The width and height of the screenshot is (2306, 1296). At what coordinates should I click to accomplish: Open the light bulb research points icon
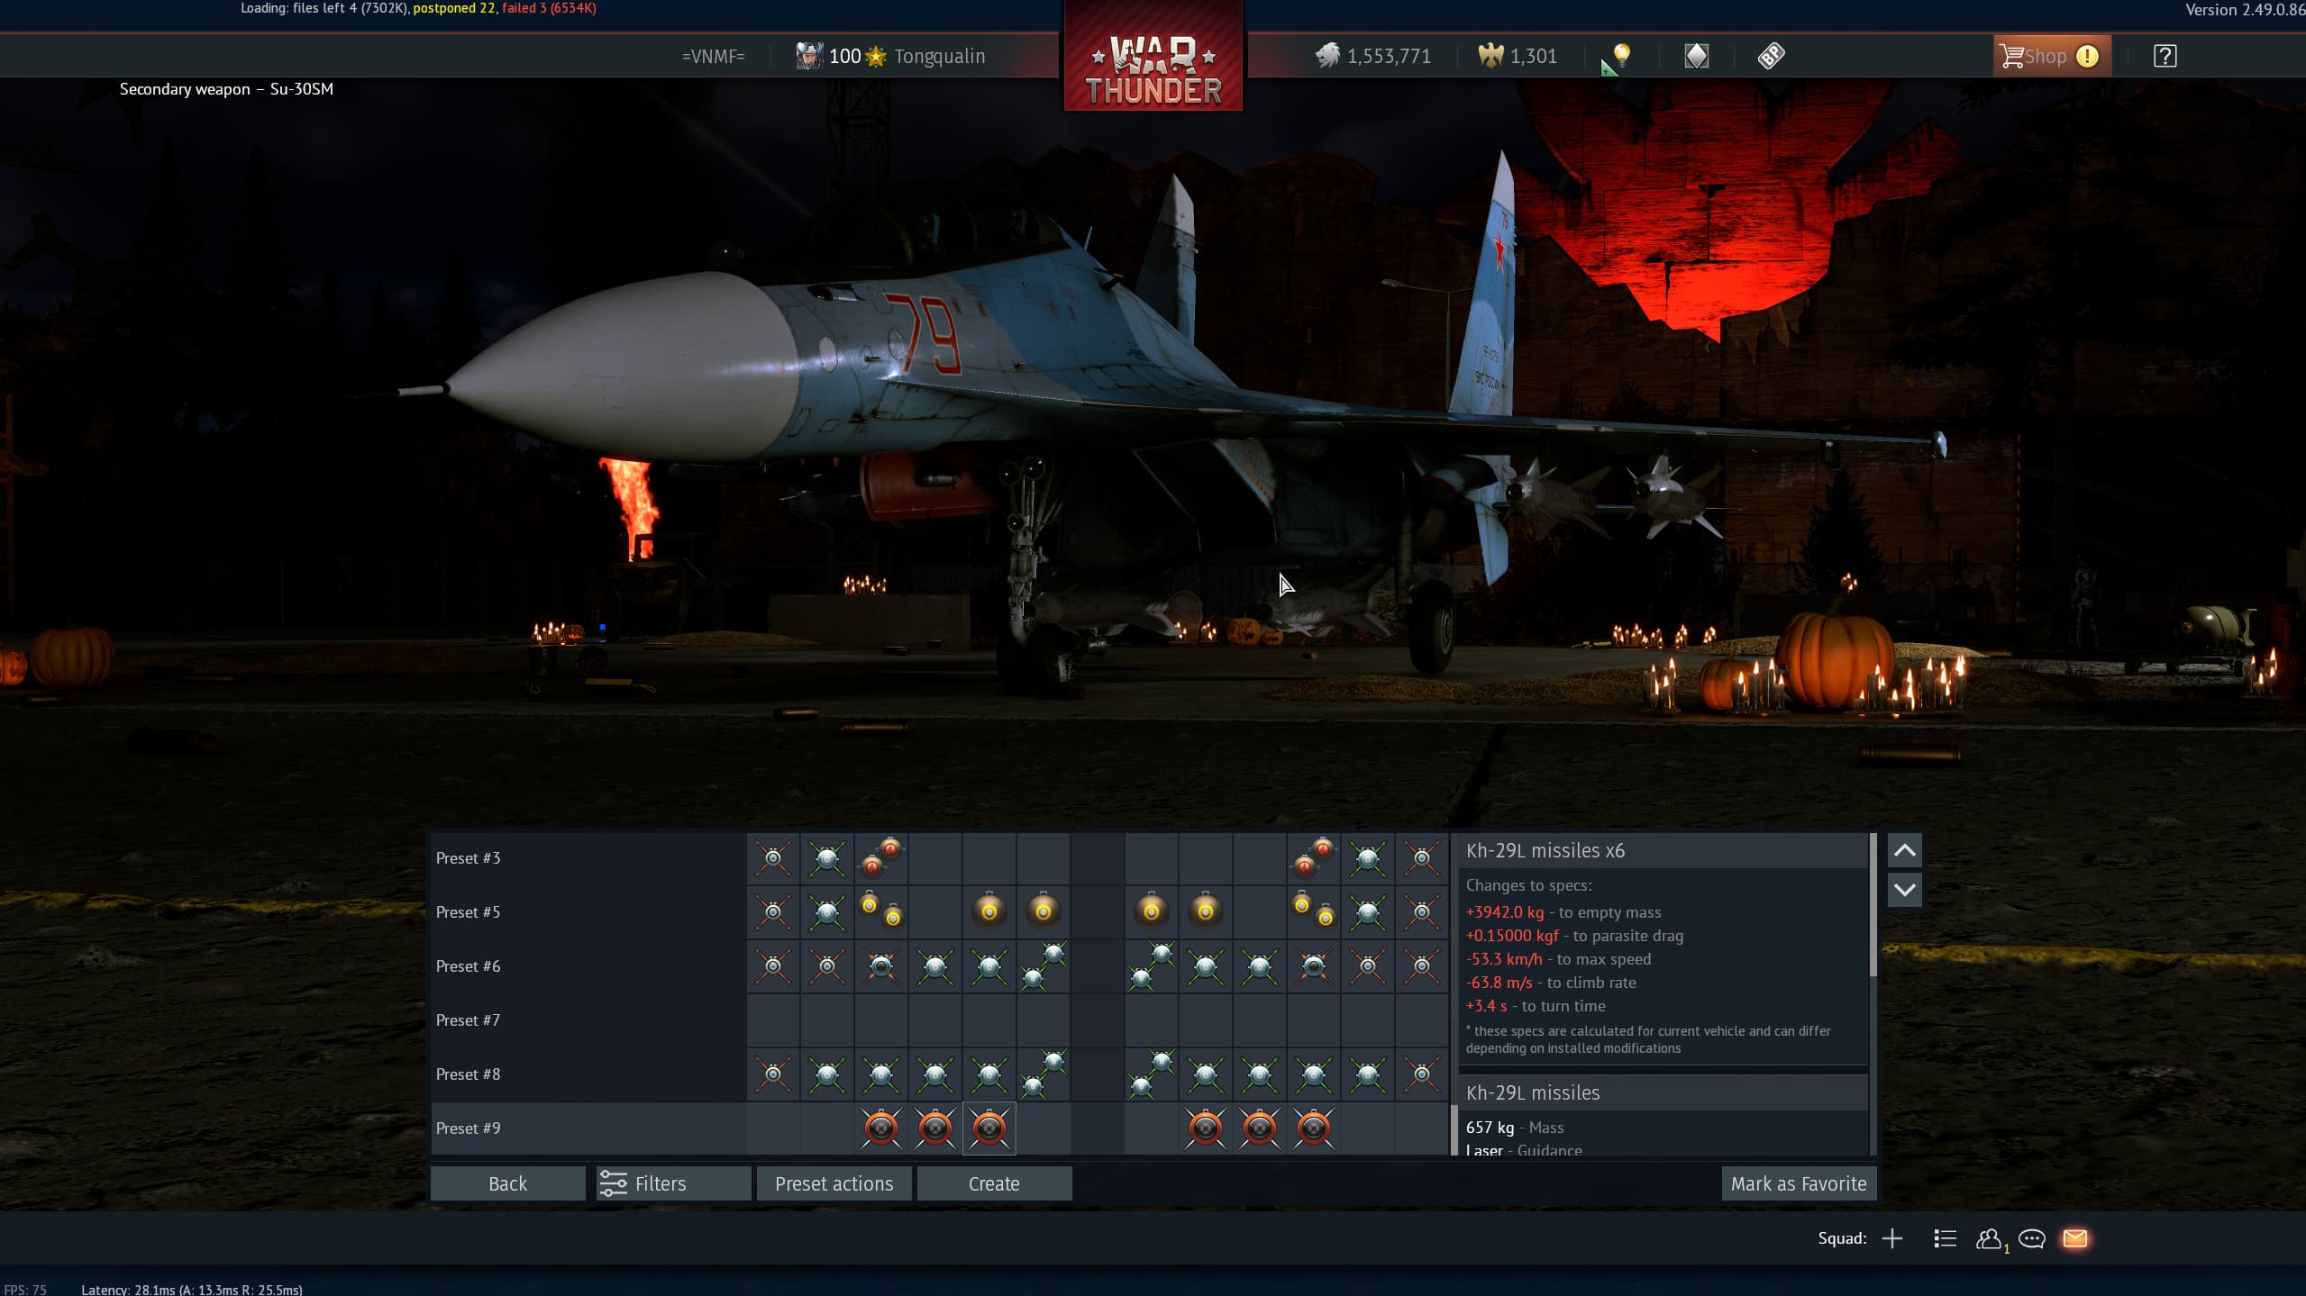point(1621,56)
